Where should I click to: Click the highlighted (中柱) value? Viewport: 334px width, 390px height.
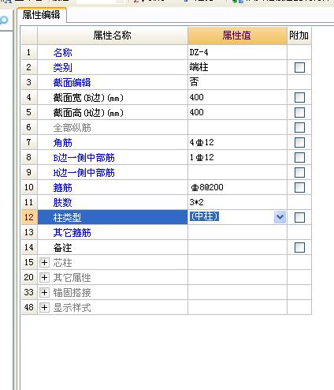pyautogui.click(x=204, y=216)
